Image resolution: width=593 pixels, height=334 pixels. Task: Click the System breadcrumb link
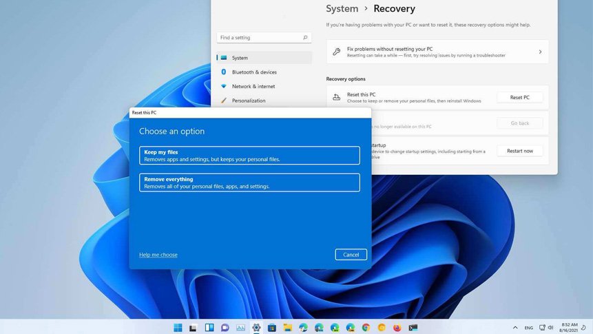point(342,9)
